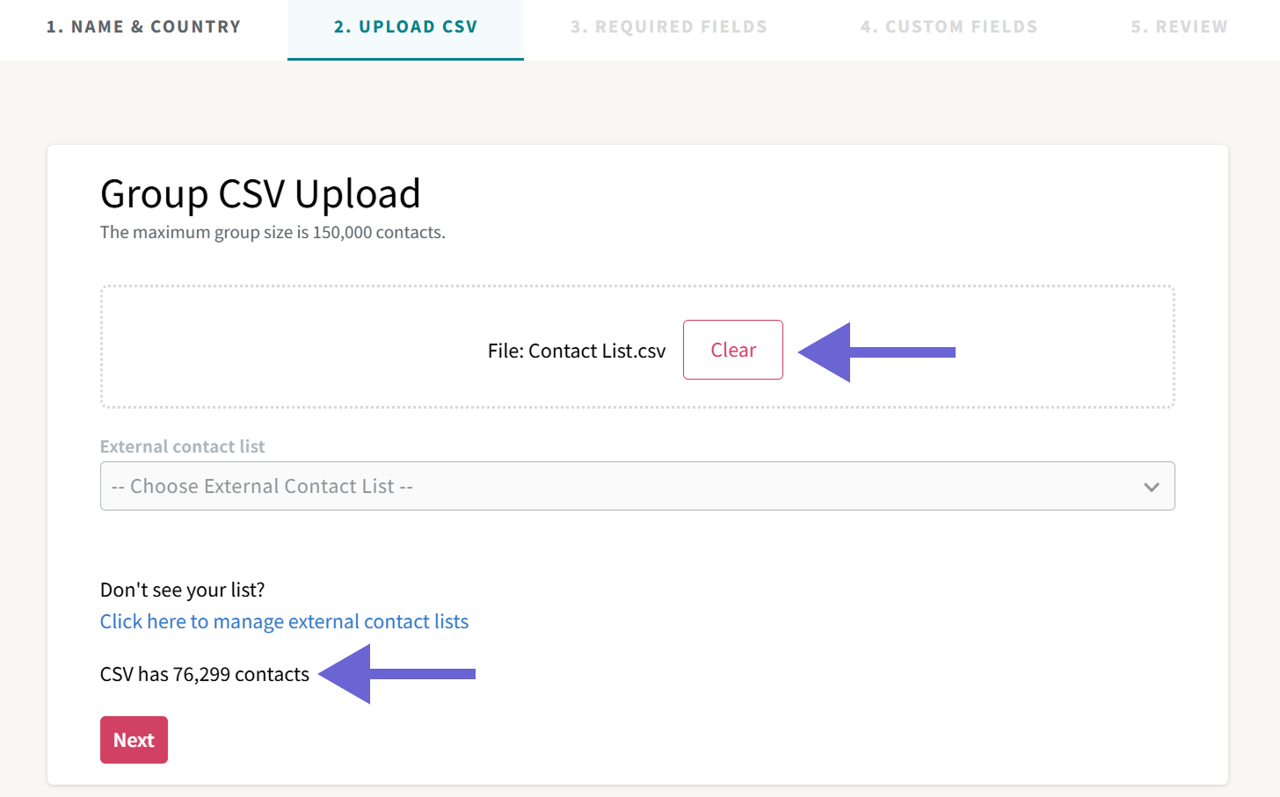Follow the manage external contact lists link

click(x=284, y=621)
